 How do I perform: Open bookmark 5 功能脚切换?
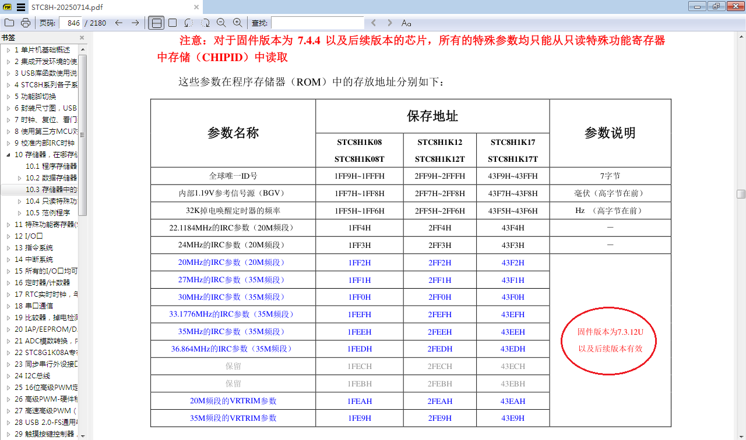pos(35,97)
